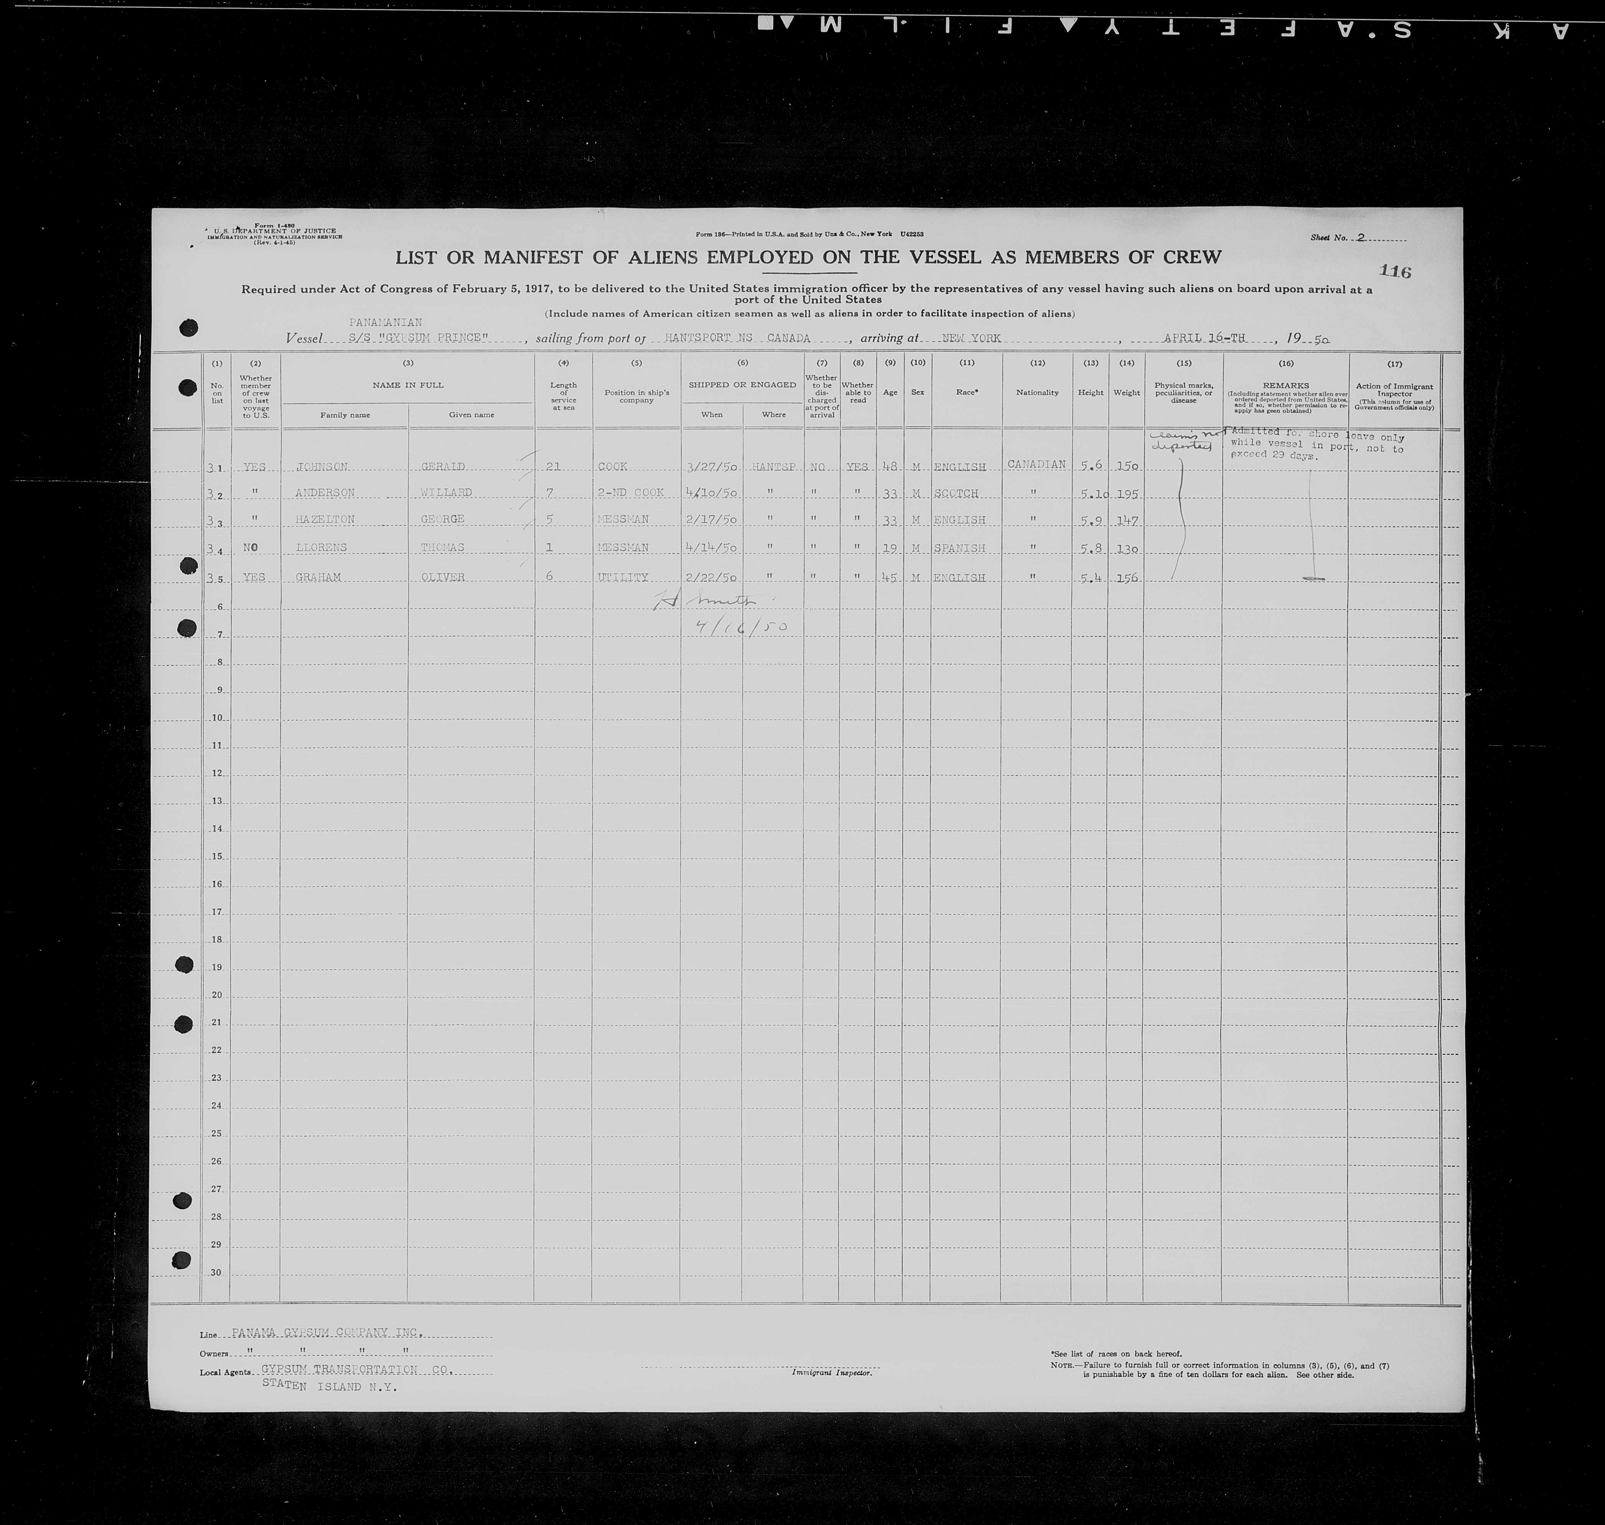
Task: Click race SCOTCH
Action: tap(956, 493)
